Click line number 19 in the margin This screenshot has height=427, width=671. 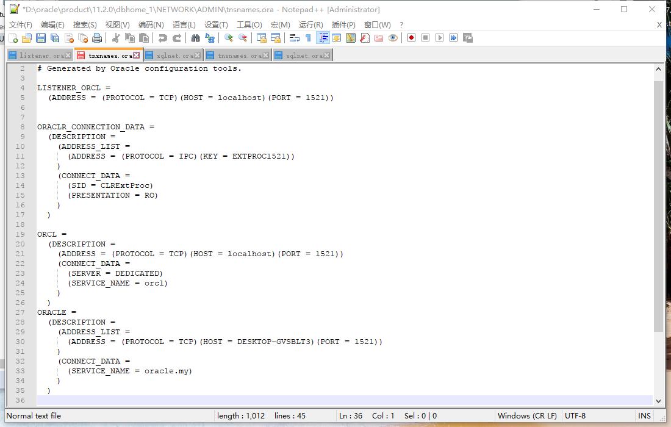[x=21, y=234]
